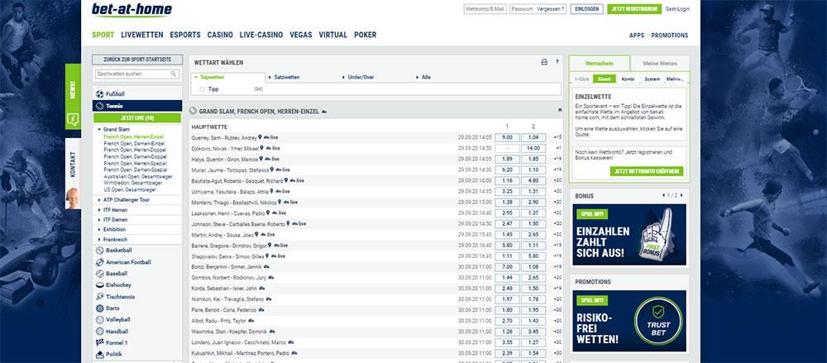Select the 1-Click bet tab
The height and width of the screenshot is (363, 827).
point(582,79)
